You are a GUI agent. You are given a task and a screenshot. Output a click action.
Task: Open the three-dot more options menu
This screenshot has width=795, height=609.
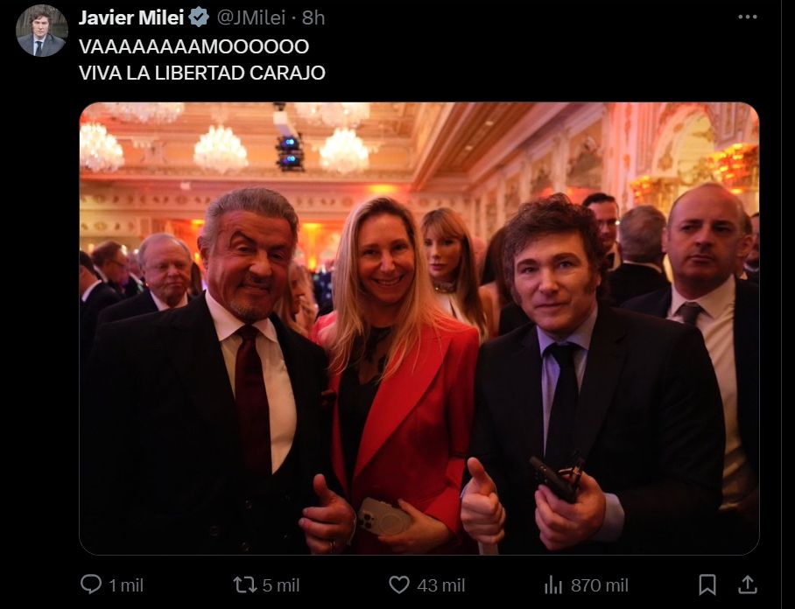tap(747, 17)
